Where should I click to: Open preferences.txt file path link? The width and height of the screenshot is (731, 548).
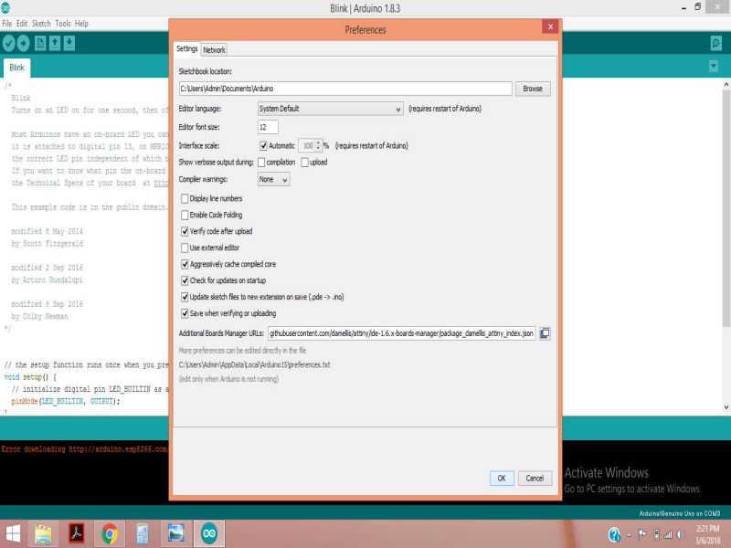click(255, 364)
